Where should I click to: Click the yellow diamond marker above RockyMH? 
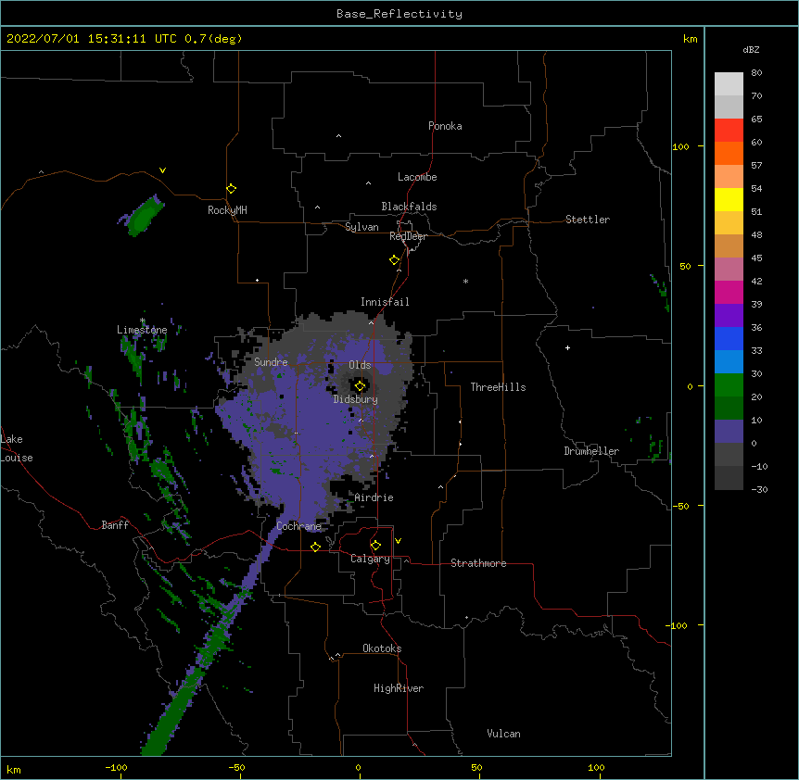232,189
